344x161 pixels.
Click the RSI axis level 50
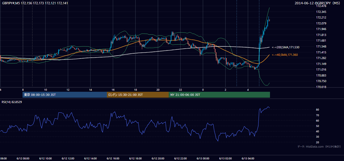pyautogui.click(x=318, y=126)
